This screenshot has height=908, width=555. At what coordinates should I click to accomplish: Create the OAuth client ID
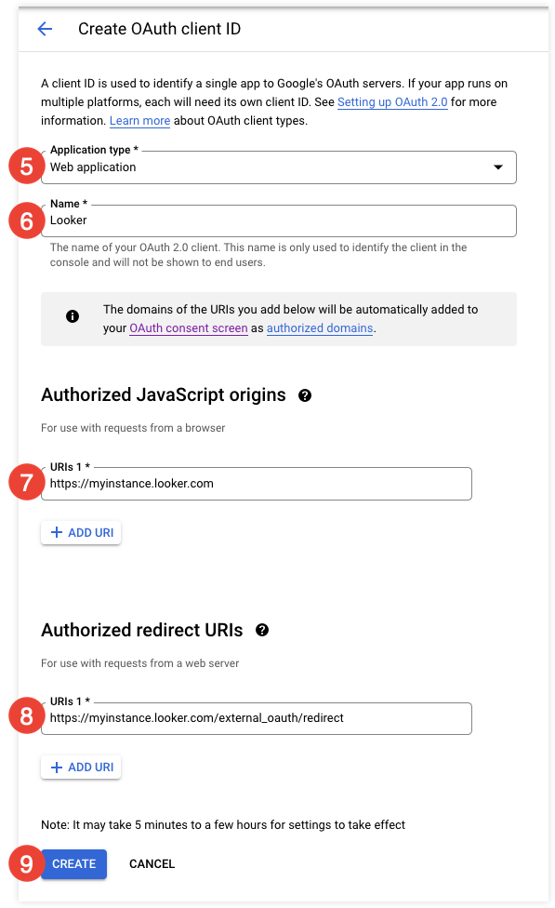tap(74, 864)
